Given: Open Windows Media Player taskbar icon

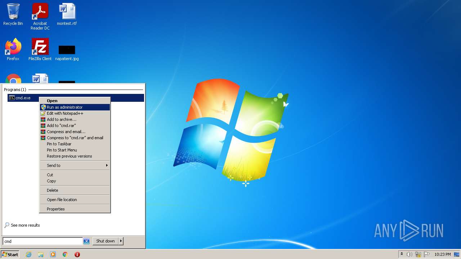Looking at the screenshot, I should 53,254.
